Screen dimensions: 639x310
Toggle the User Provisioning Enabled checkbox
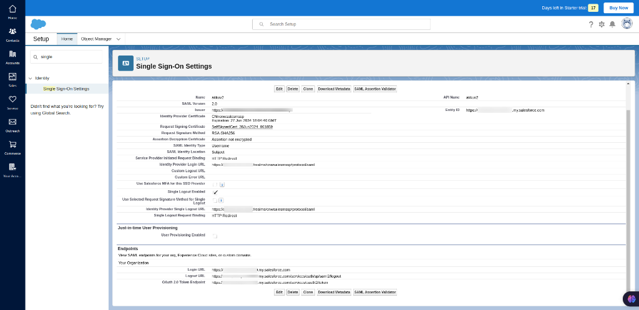pos(215,236)
